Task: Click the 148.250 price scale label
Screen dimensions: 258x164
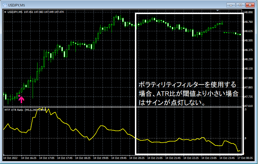Action: tap(248, 59)
